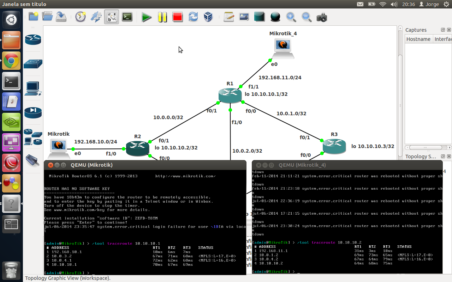
Task: Browse routers in the device sidebar
Action: click(x=33, y=39)
